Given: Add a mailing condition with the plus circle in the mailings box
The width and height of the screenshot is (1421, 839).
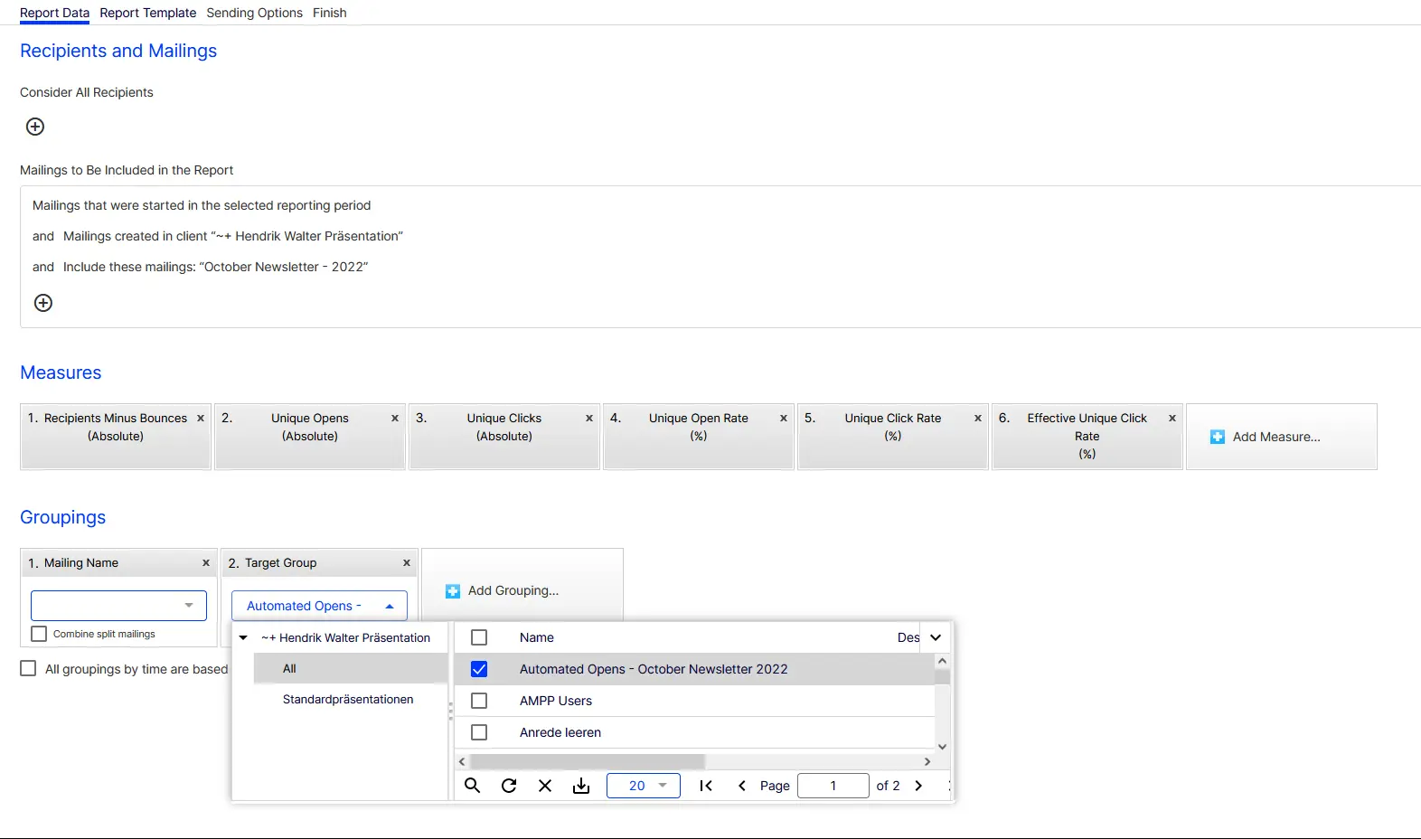Looking at the screenshot, I should (43, 303).
